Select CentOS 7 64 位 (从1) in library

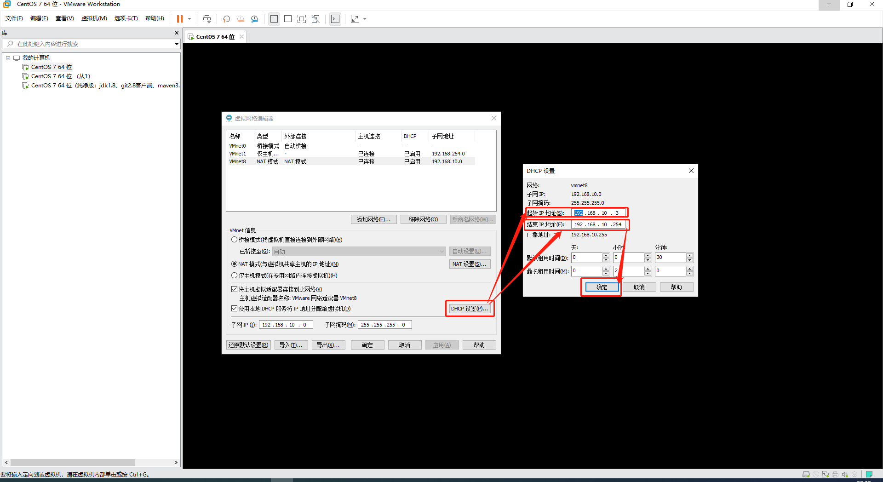[60, 76]
